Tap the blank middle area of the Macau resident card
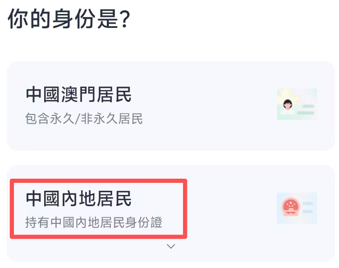Screen dimensions: 339x268 [x=209, y=106]
